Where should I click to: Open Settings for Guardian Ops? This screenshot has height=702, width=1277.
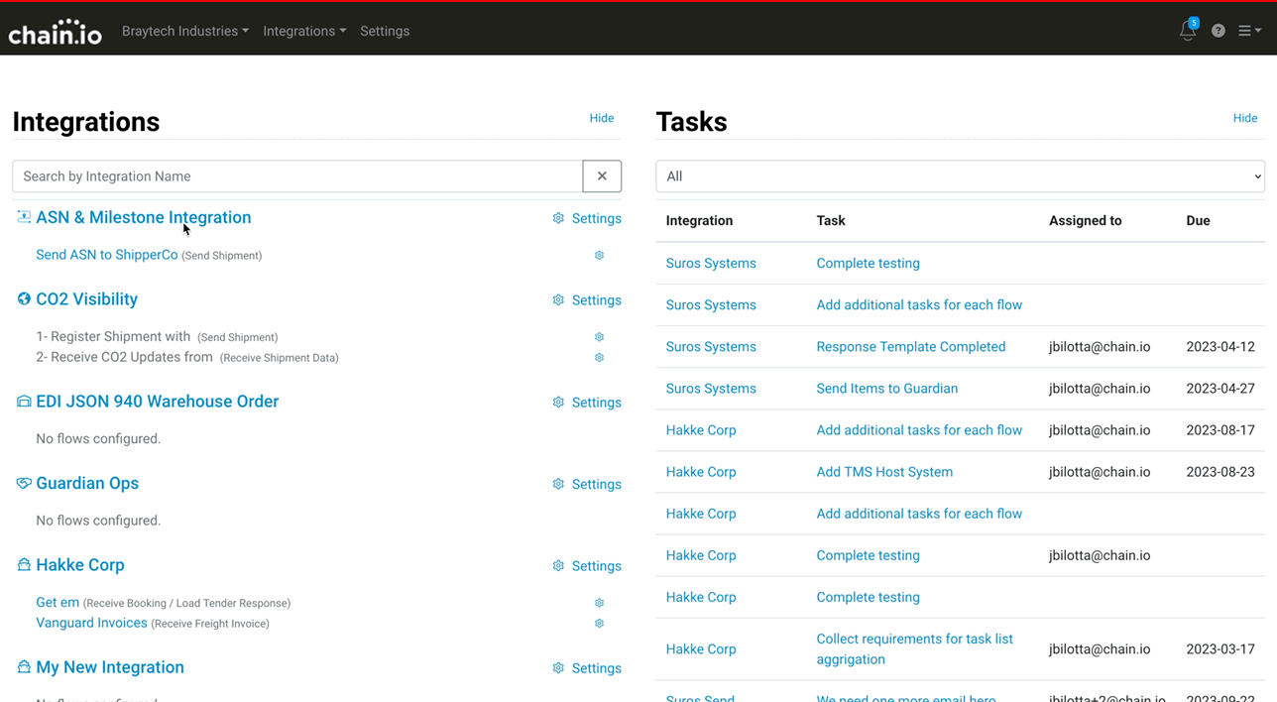[x=596, y=485]
